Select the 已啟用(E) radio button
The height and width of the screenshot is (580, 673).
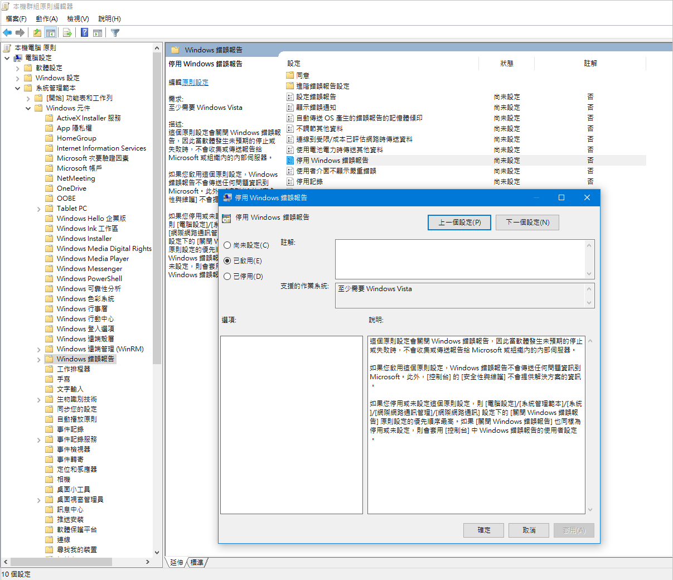coord(227,261)
